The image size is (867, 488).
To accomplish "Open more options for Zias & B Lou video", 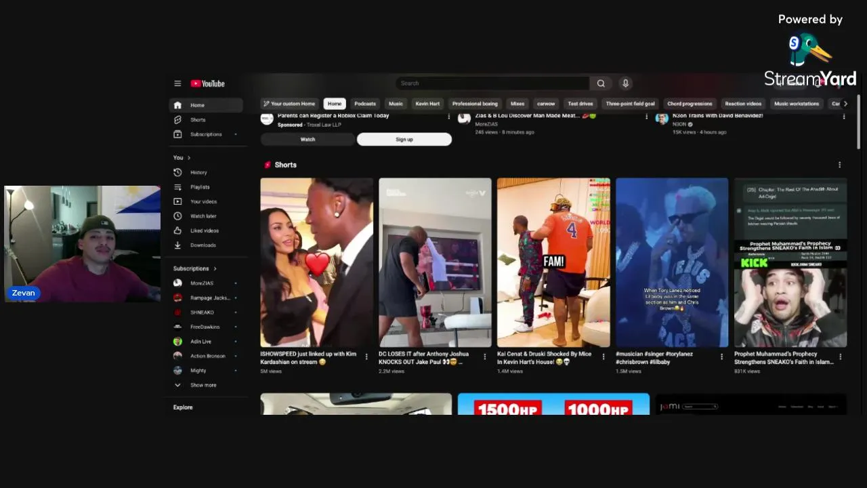I will pos(647,117).
